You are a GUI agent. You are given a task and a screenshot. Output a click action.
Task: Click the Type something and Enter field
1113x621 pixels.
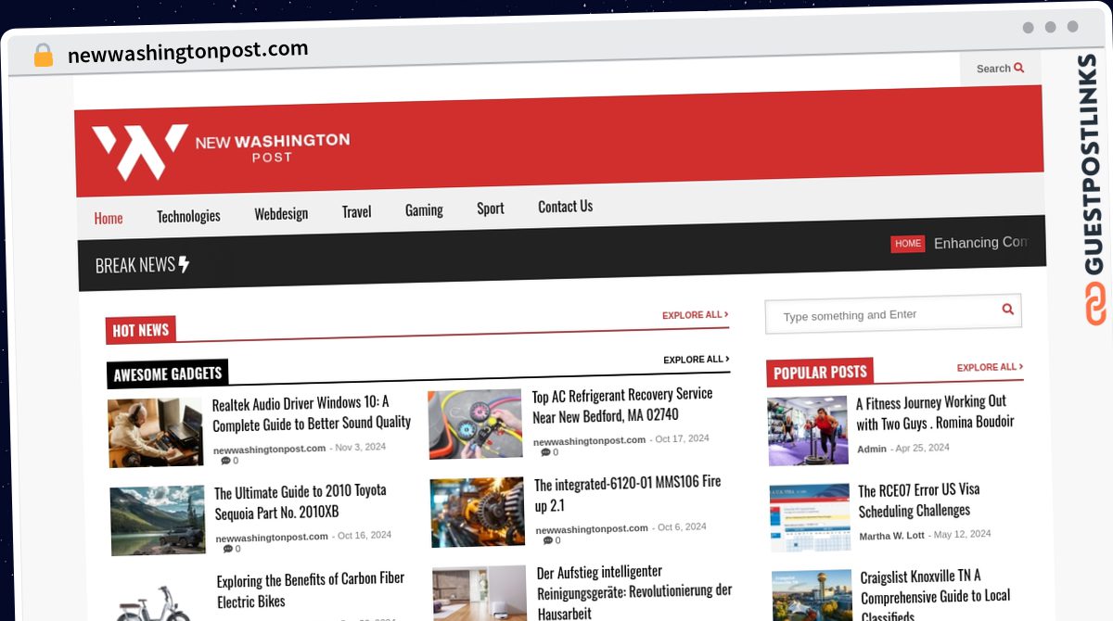click(x=893, y=314)
